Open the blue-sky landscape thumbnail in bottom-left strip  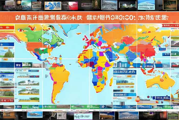point(35,115)
